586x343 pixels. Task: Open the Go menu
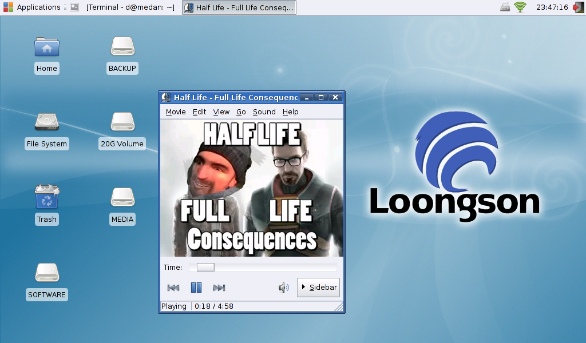(x=241, y=112)
